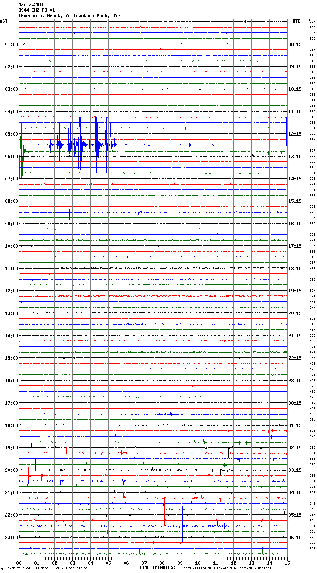Screen dimensions: 317x573
Task: Click the 04:15 UTC time label
Action: pos(295,493)
